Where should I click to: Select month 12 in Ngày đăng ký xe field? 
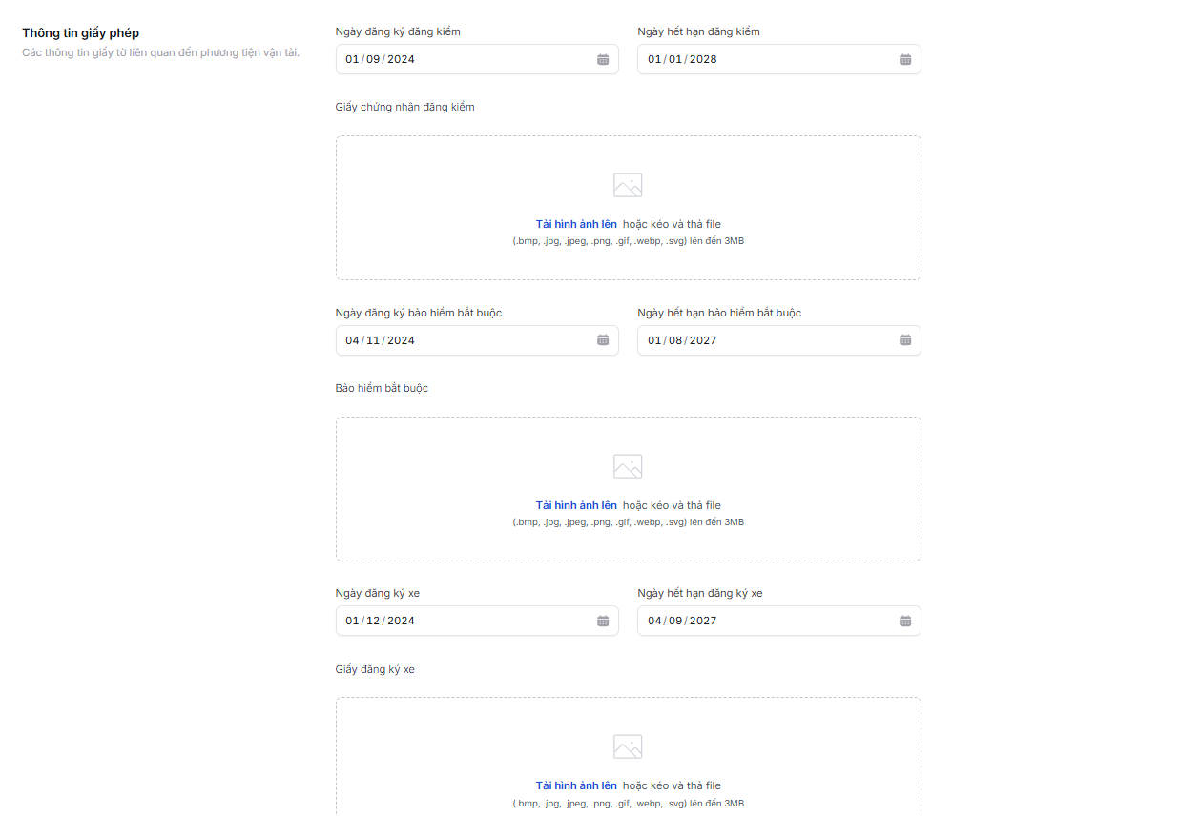coord(373,621)
